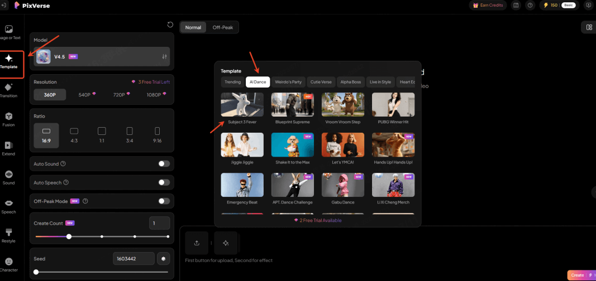Switch to AI Dance template tab
Viewport: 596px width, 281px height.
pos(258,82)
